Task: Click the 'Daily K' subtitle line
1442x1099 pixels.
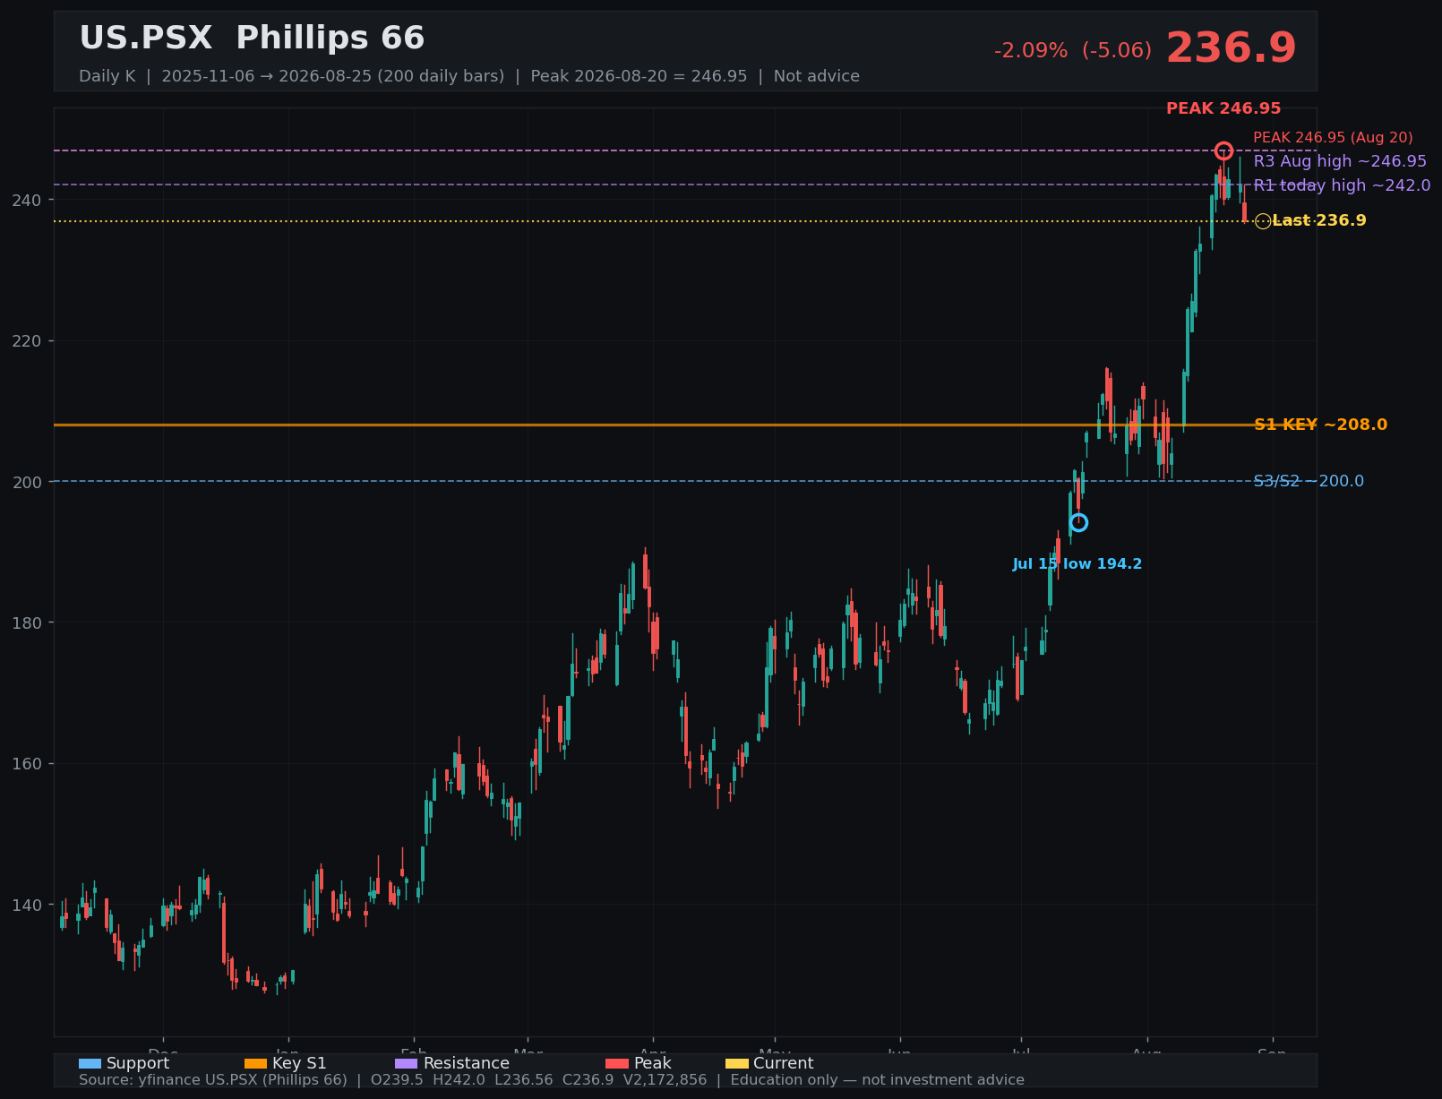Action: click(469, 76)
